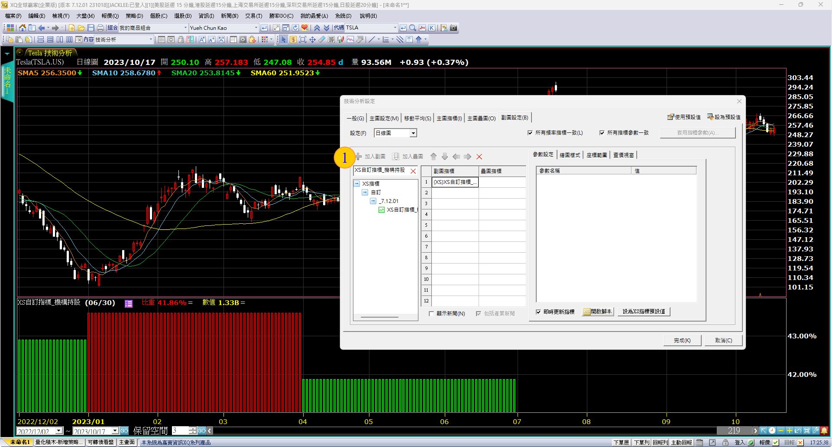Viewport: 832px width, 447px height.
Task: Click the print icon in the toolbar
Action: [x=100, y=28]
